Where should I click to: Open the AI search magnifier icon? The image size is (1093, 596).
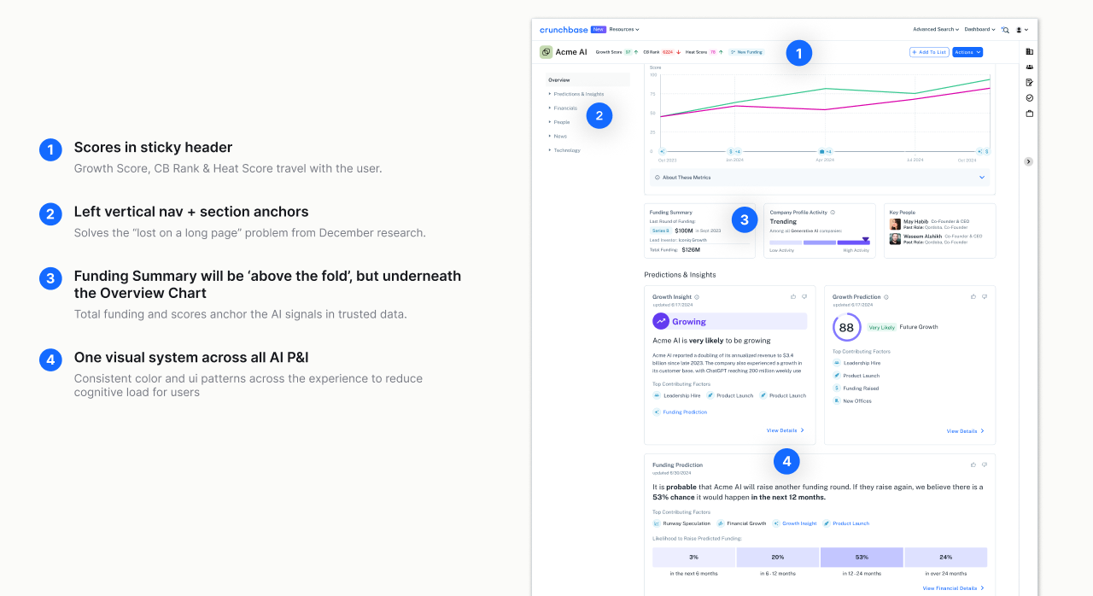click(x=1005, y=30)
